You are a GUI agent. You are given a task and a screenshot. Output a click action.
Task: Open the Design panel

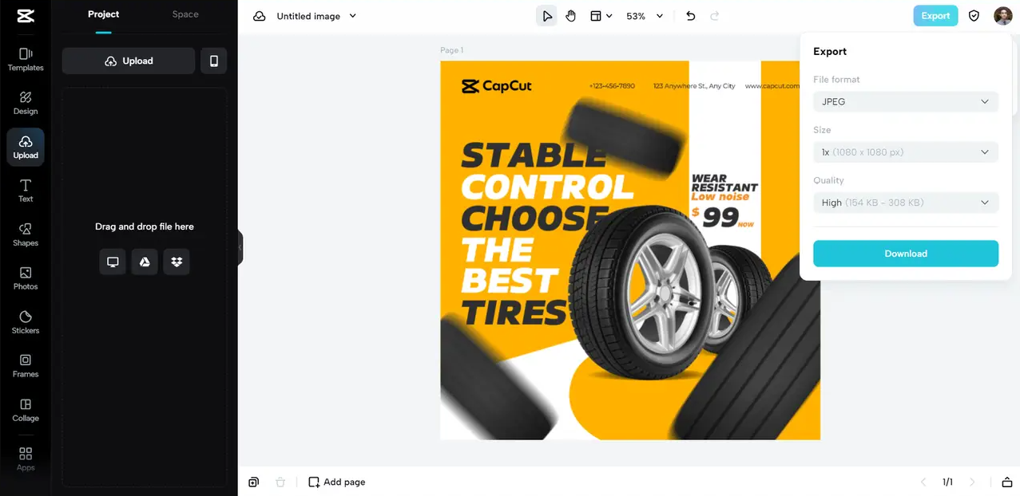pyautogui.click(x=26, y=104)
